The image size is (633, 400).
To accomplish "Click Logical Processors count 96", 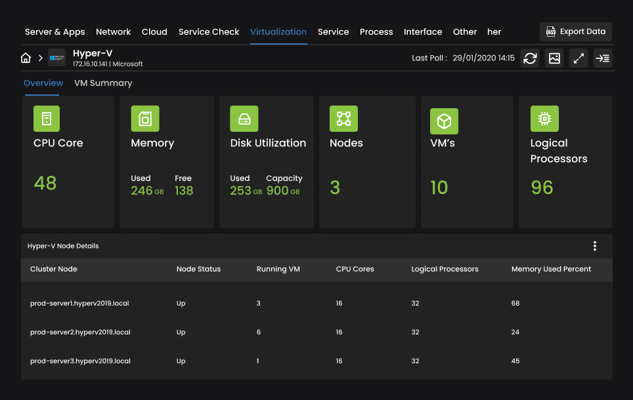I will pyautogui.click(x=542, y=188).
